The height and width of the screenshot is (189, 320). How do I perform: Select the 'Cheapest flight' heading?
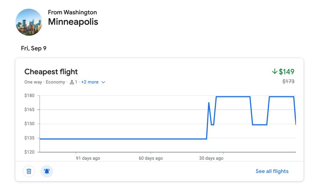[51, 72]
